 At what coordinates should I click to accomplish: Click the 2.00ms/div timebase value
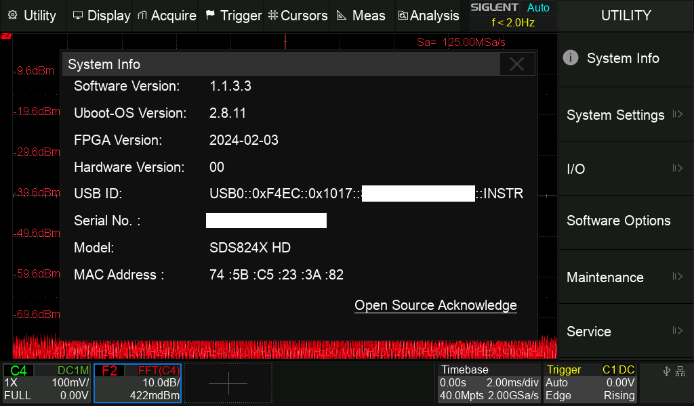point(512,382)
